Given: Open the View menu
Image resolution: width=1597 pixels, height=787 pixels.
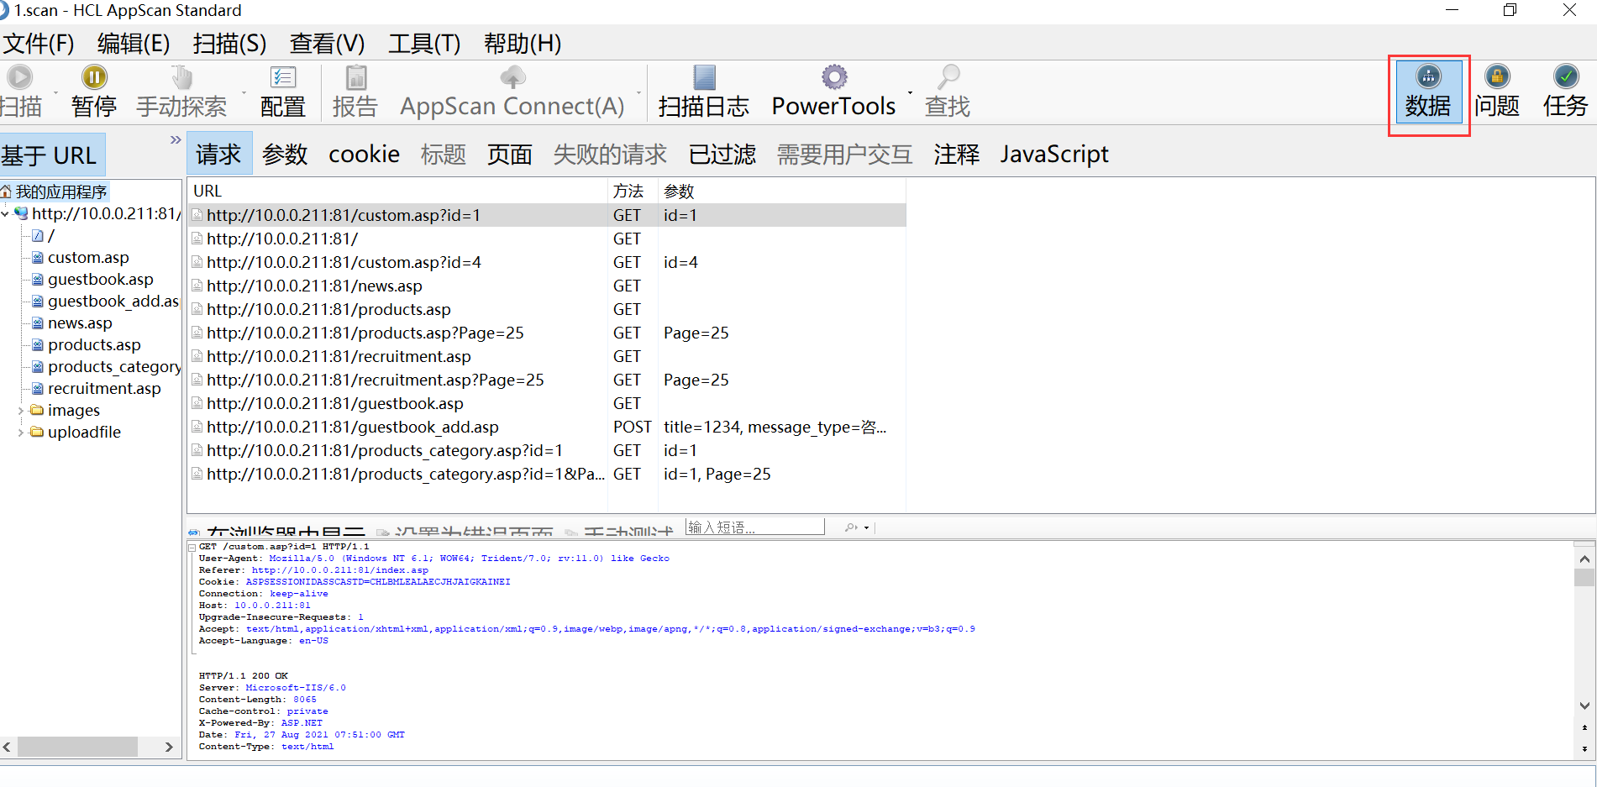Looking at the screenshot, I should pyautogui.click(x=327, y=43).
